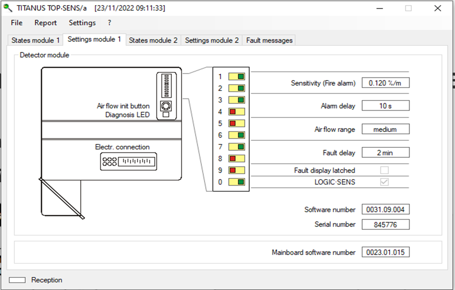Switch to States module 2 tab
This screenshot has width=455, height=290.
click(153, 40)
